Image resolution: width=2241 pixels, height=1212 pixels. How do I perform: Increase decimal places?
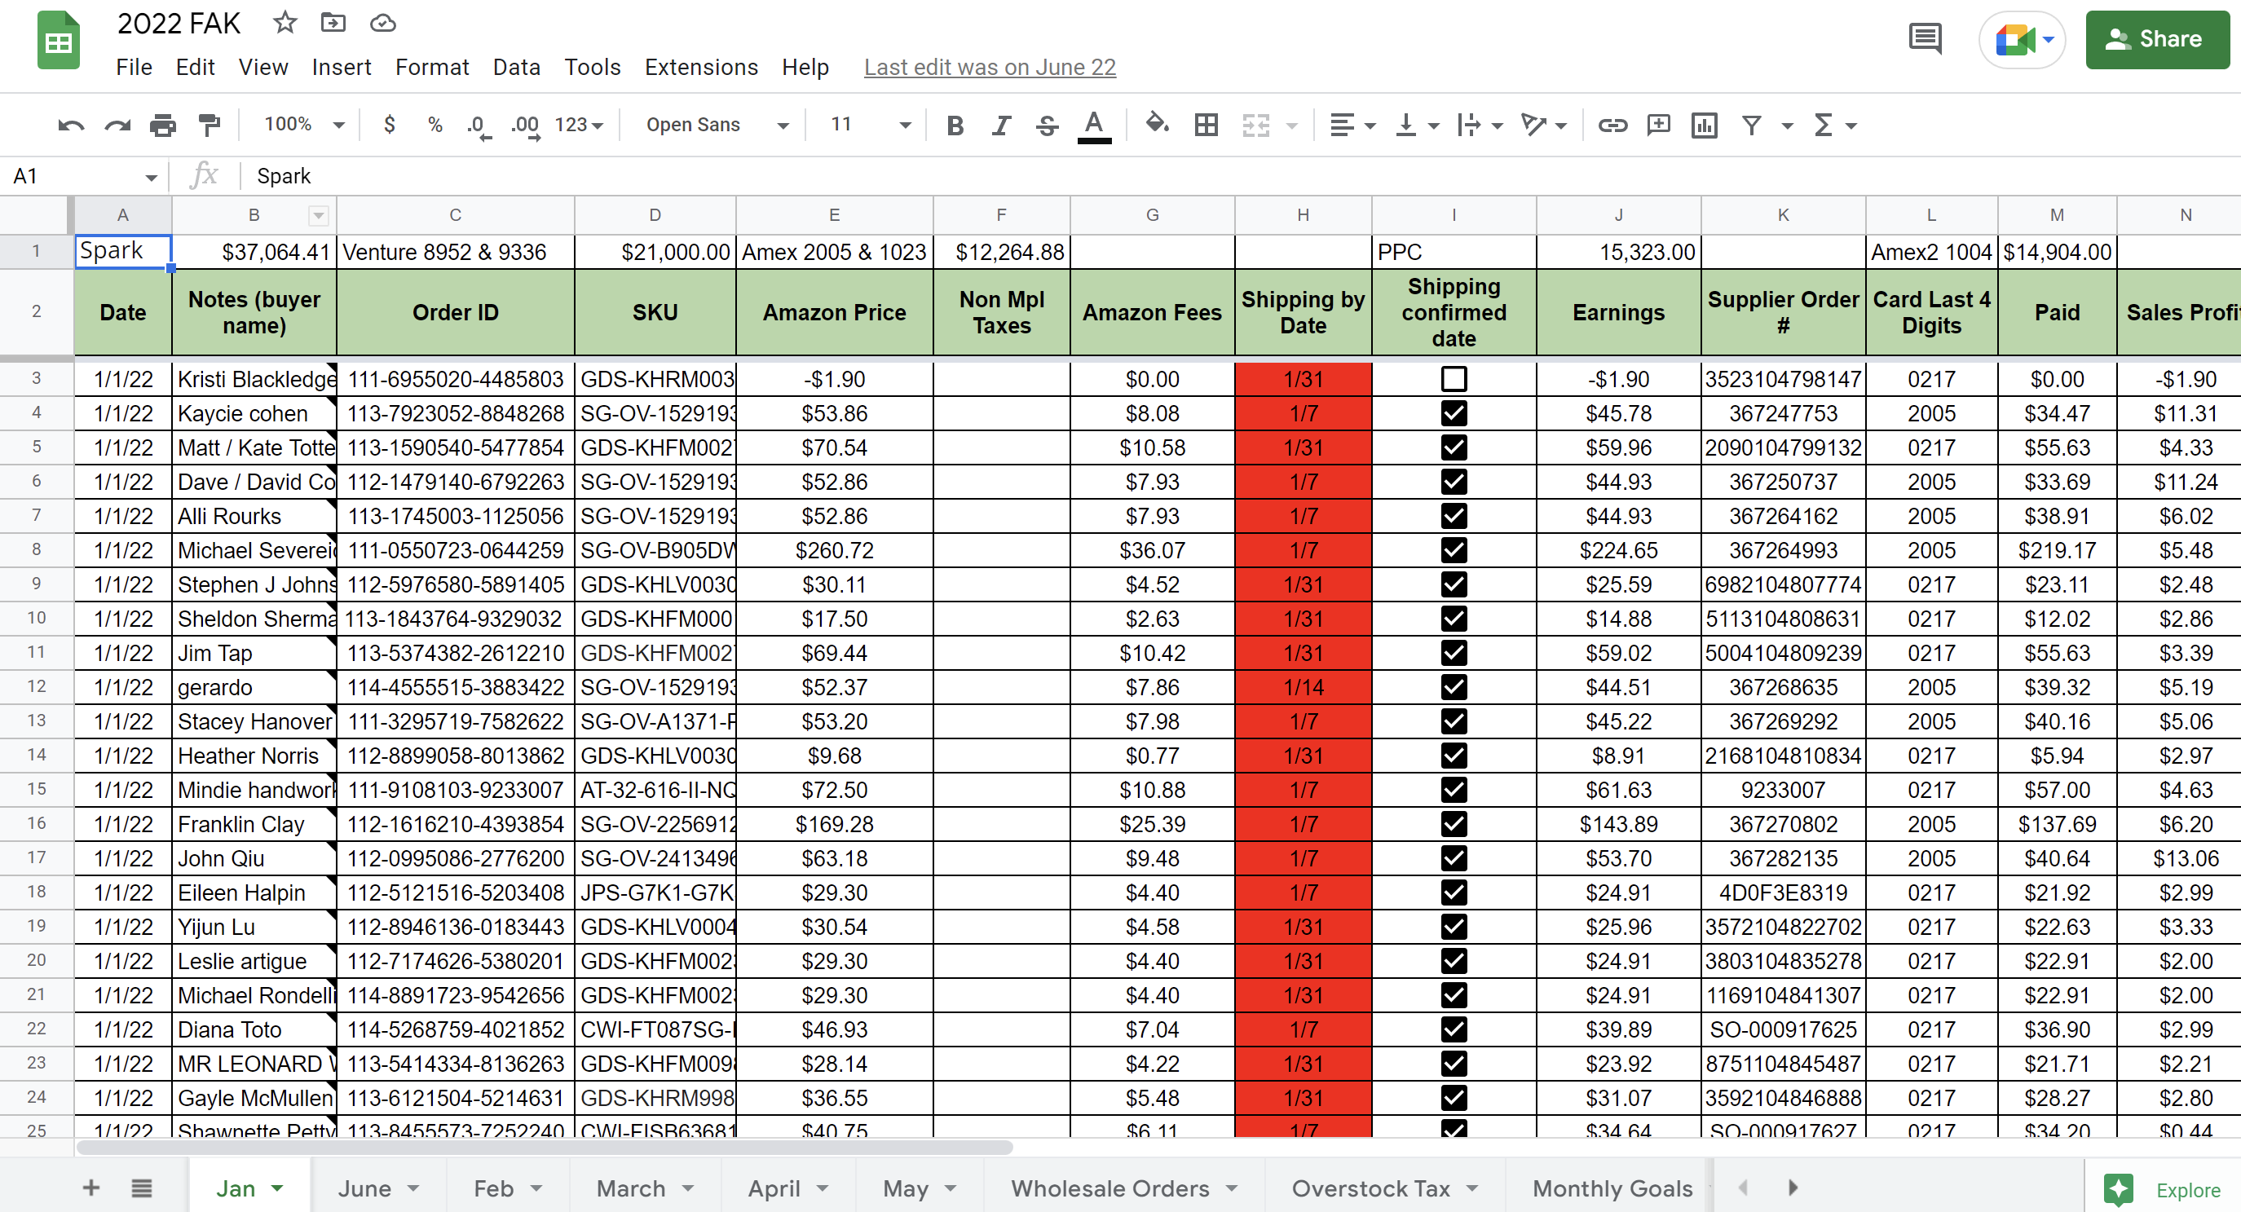click(526, 126)
